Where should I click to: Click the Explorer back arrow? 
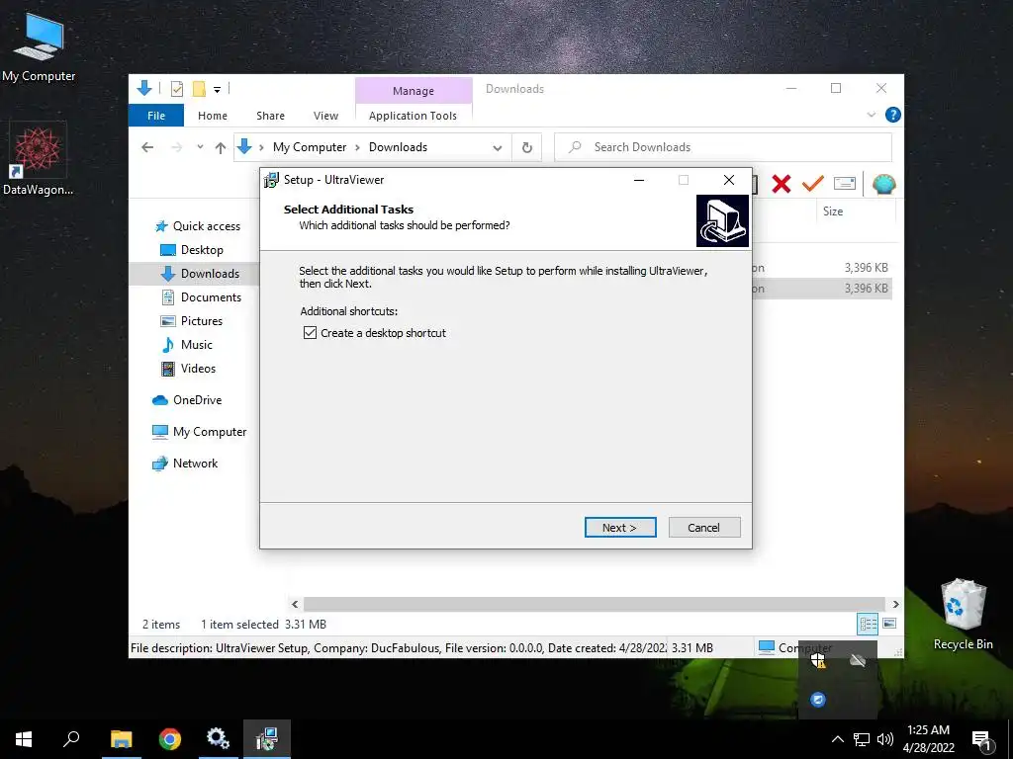(147, 147)
